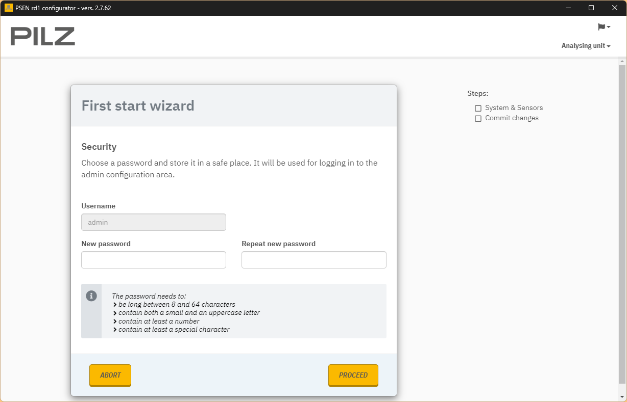Click the 'Username' field label
The height and width of the screenshot is (402, 627).
(x=99, y=206)
